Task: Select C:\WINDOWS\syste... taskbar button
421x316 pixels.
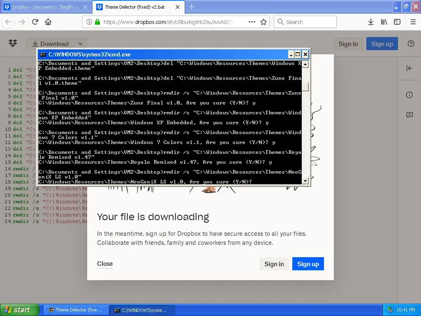Action: pos(143,310)
